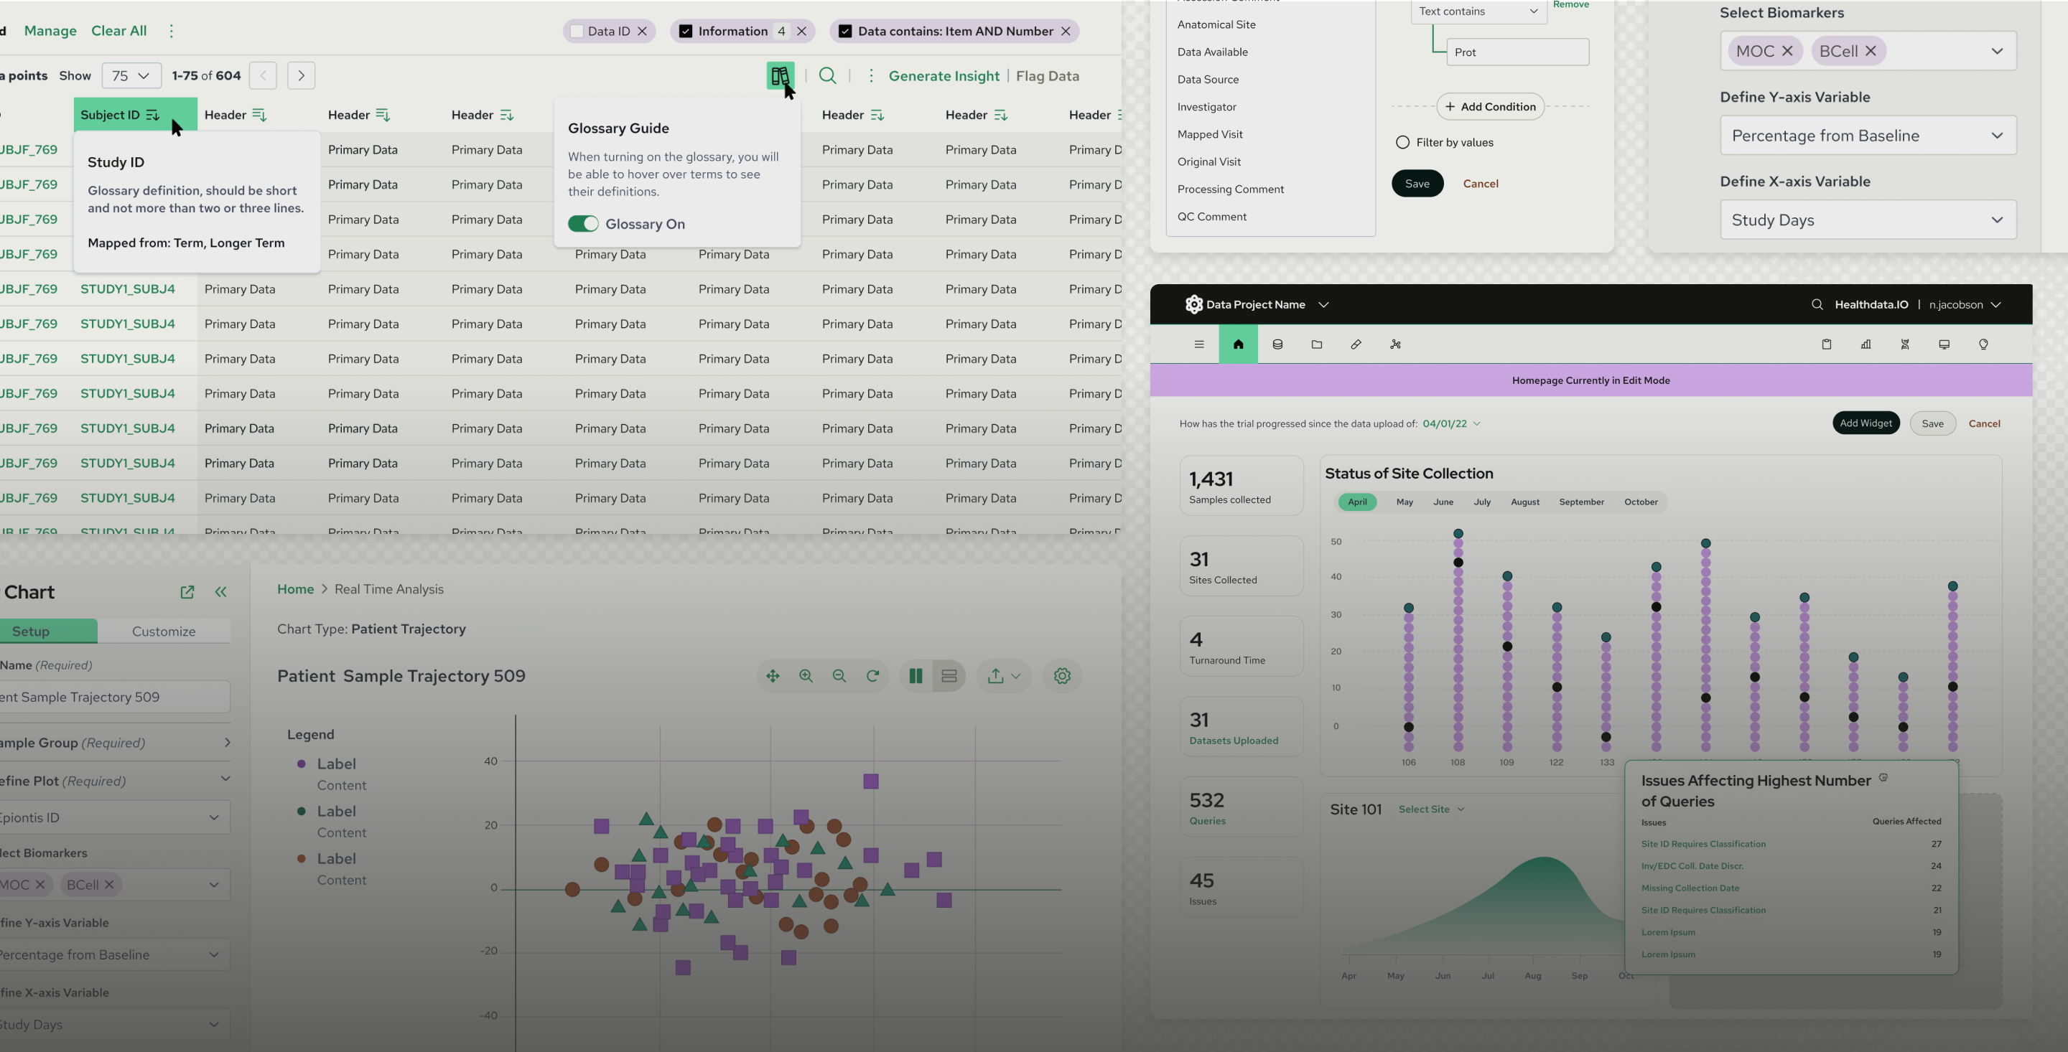Click the zoom in icon on the chart
Image resolution: width=2068 pixels, height=1052 pixels.
point(806,676)
